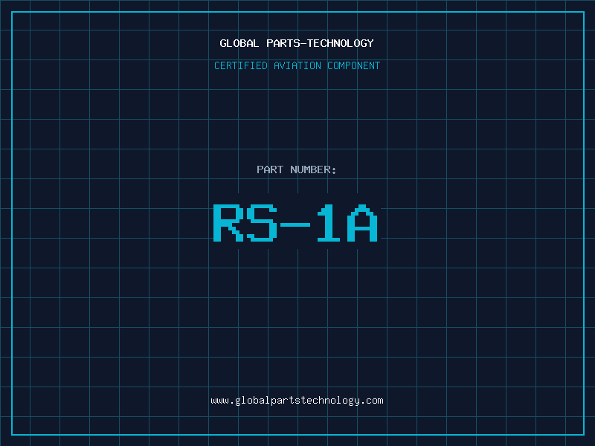Click the PART NUMBER: label
Image resolution: width=595 pixels, height=446 pixels.
pyautogui.click(x=297, y=169)
